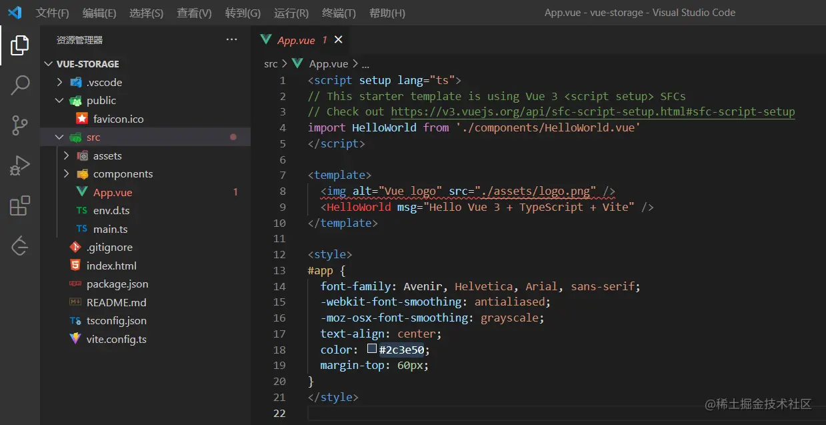Click the favicon.ico star file icon

82,119
